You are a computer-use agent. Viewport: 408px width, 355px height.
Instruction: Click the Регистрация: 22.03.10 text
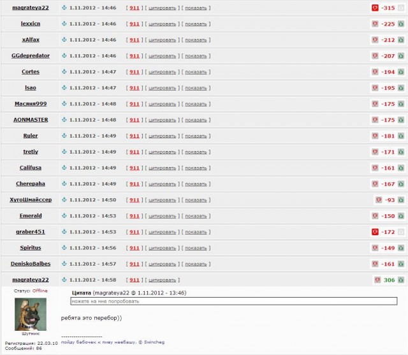(x=31, y=344)
